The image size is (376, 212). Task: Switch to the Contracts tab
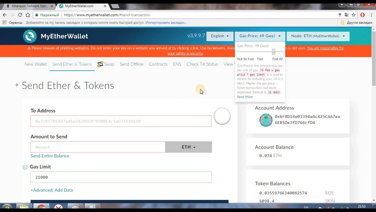(x=158, y=64)
